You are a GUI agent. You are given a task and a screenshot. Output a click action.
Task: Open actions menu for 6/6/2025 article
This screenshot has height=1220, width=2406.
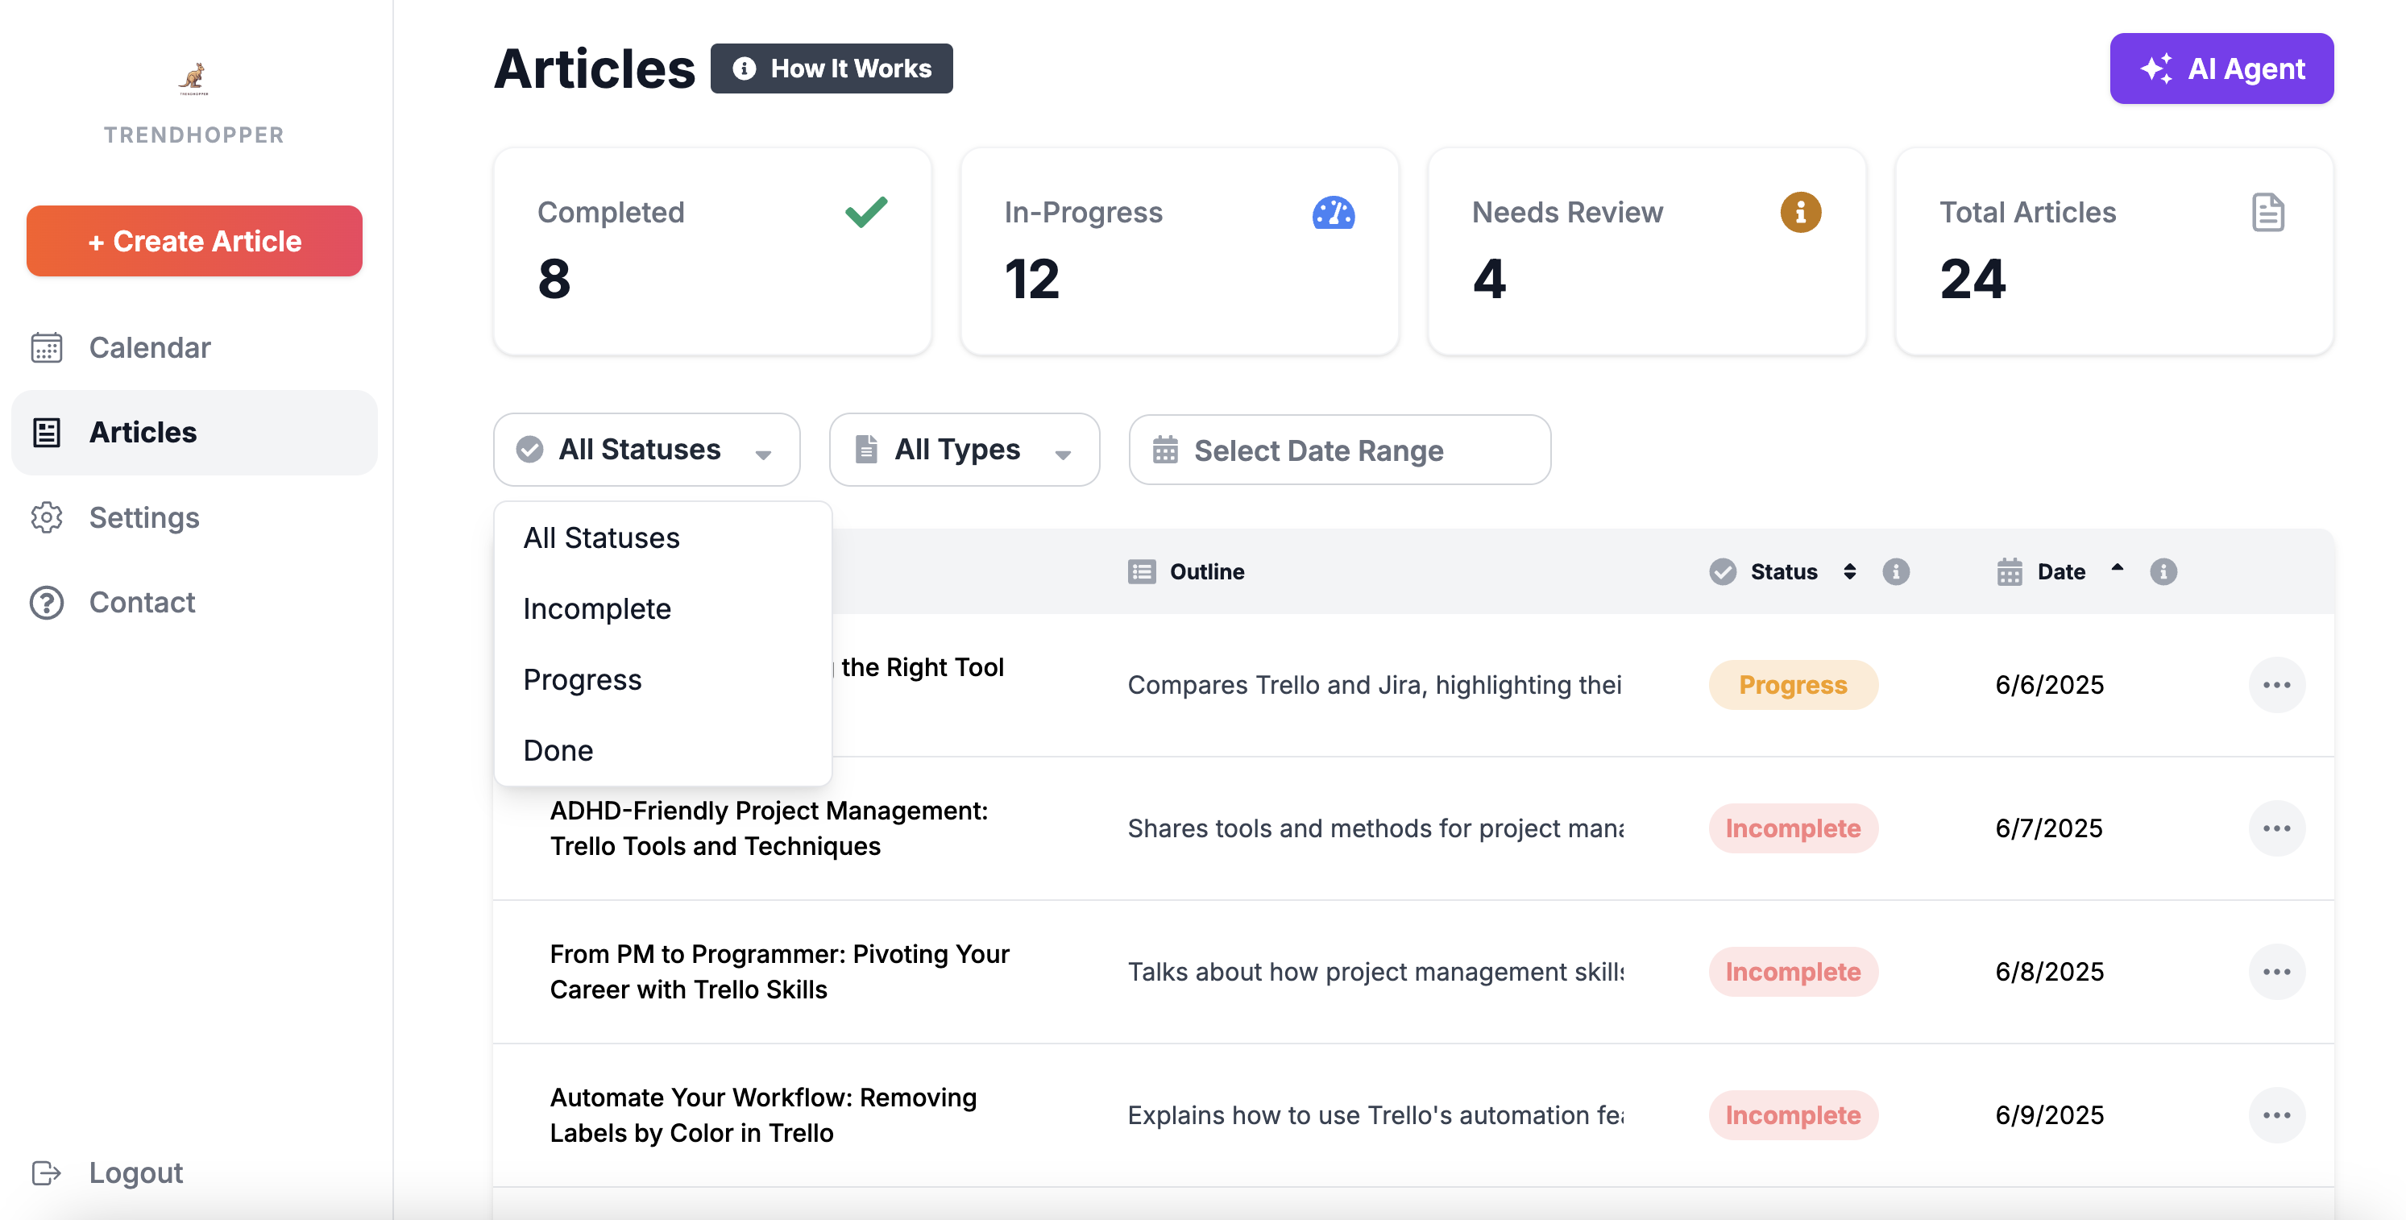[x=2276, y=685]
